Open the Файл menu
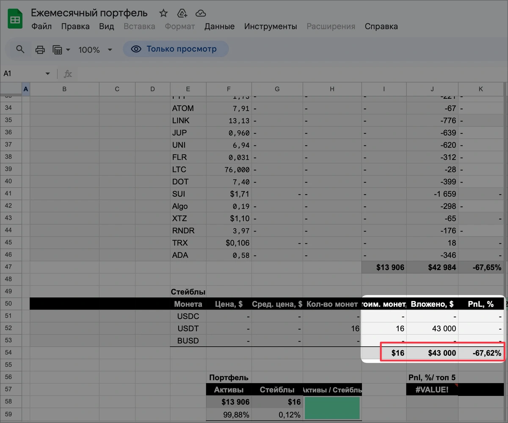This screenshot has width=508, height=423. (x=41, y=26)
